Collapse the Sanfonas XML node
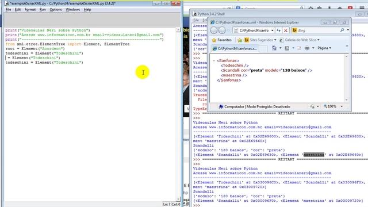The width and height of the screenshot is (368, 207). point(214,61)
